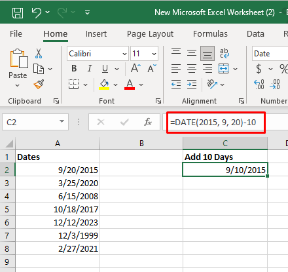Center cell text horizontally

tap(192, 69)
